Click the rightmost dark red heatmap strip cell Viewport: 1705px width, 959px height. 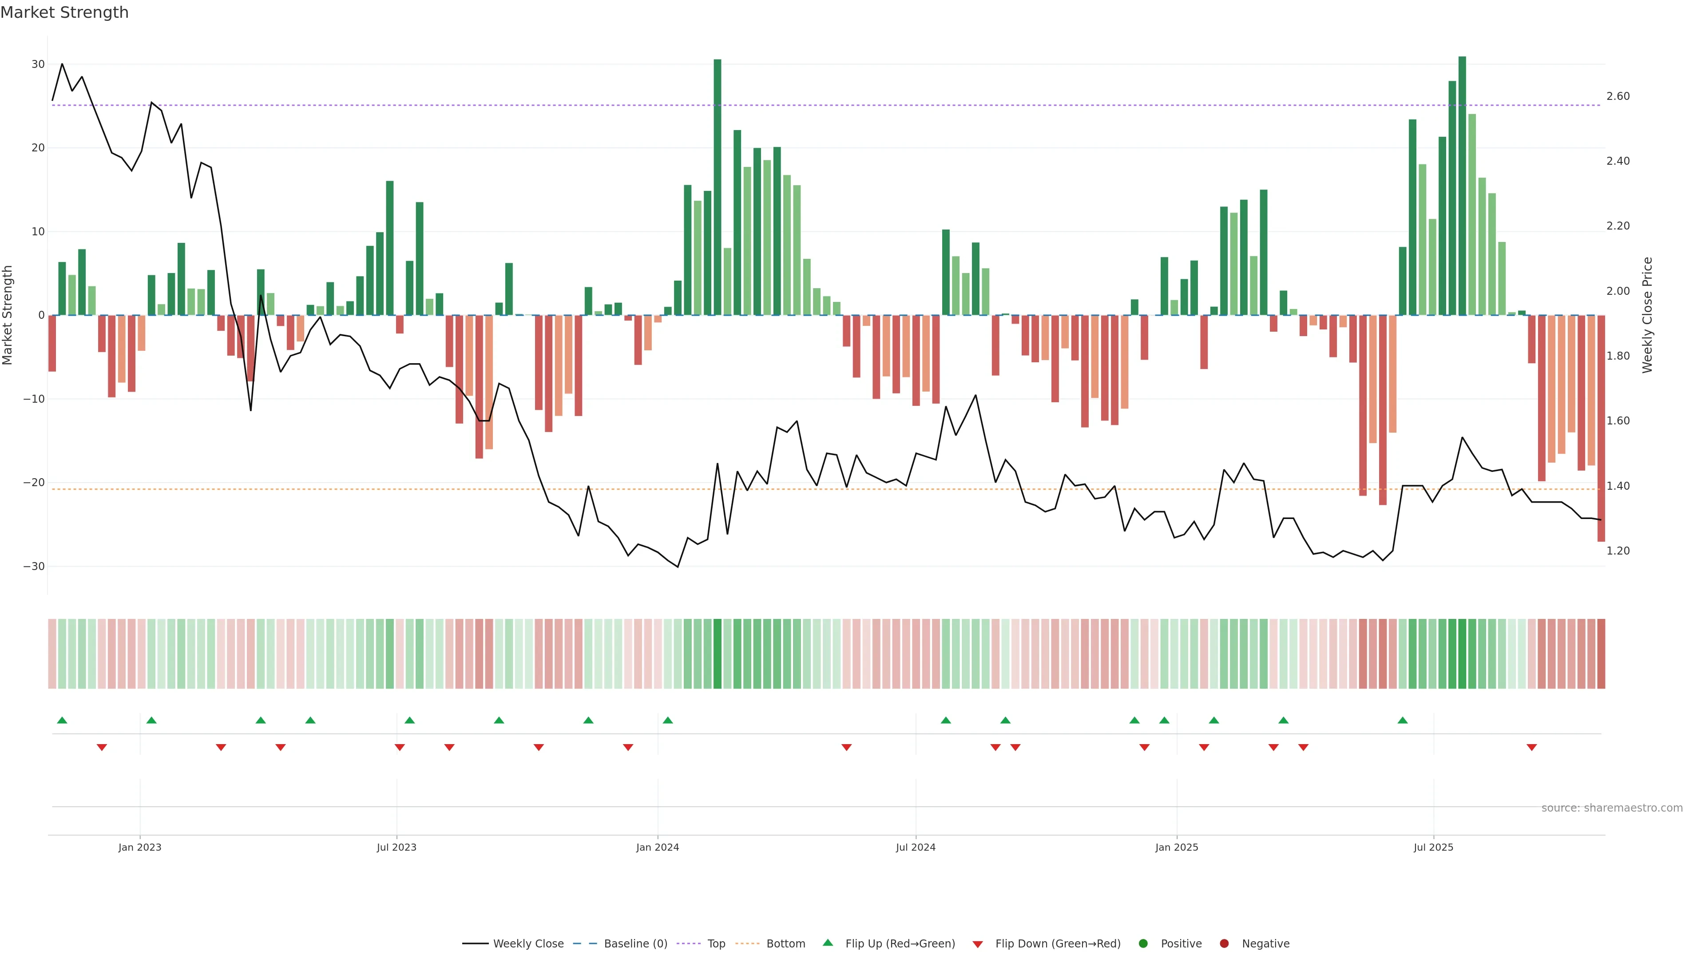[1601, 654]
